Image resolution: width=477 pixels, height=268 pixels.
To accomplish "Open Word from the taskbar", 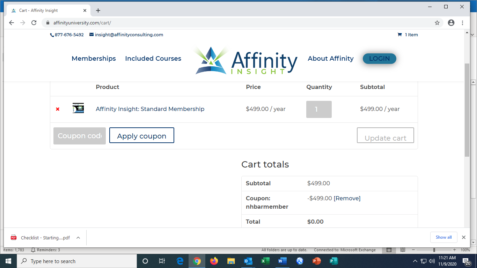I will (x=282, y=261).
